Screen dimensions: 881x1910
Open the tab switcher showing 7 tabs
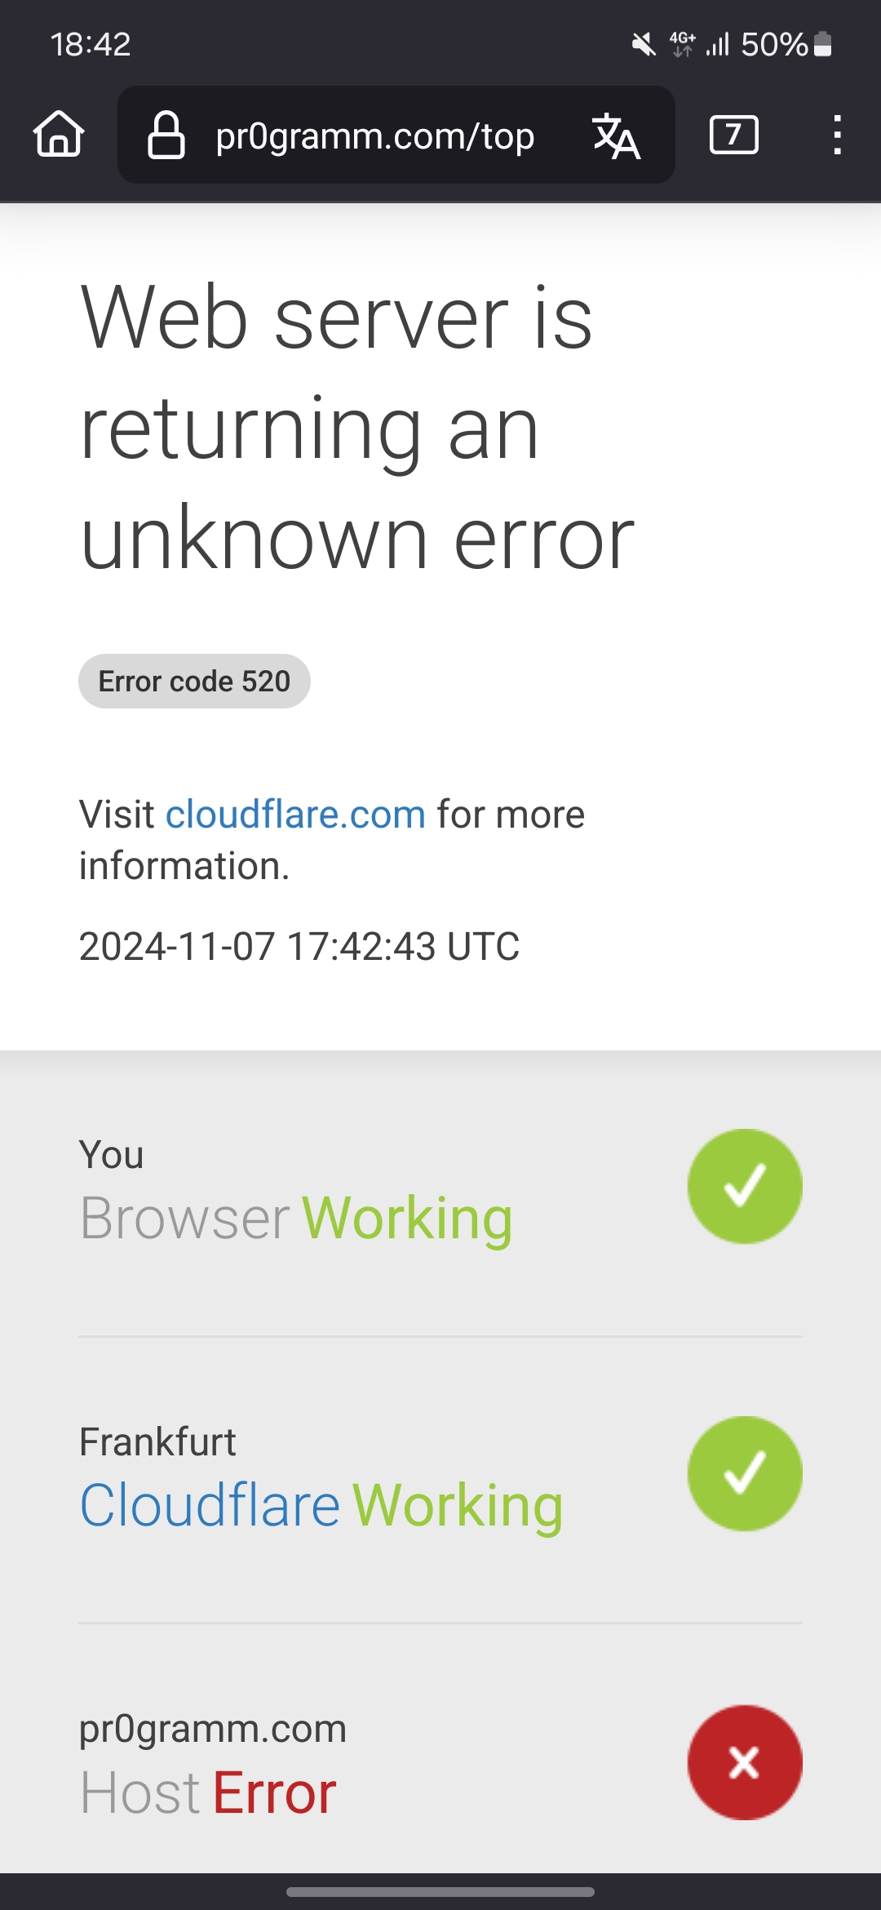click(733, 135)
